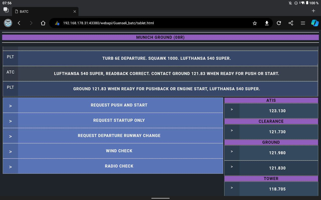Open the downloads icon in toolbar

coord(267,23)
